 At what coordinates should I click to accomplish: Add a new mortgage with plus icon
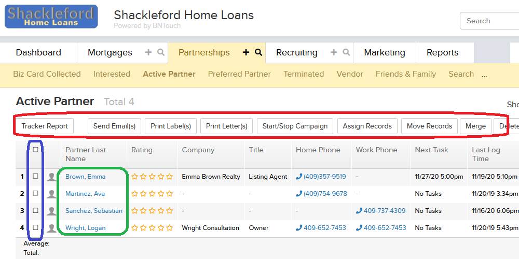click(x=148, y=52)
